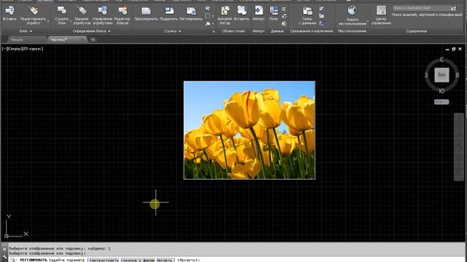Image resolution: width=467 pixels, height=262 pixels.
Task: Launch the Задание атрибутов tool
Action: pyautogui.click(x=82, y=15)
